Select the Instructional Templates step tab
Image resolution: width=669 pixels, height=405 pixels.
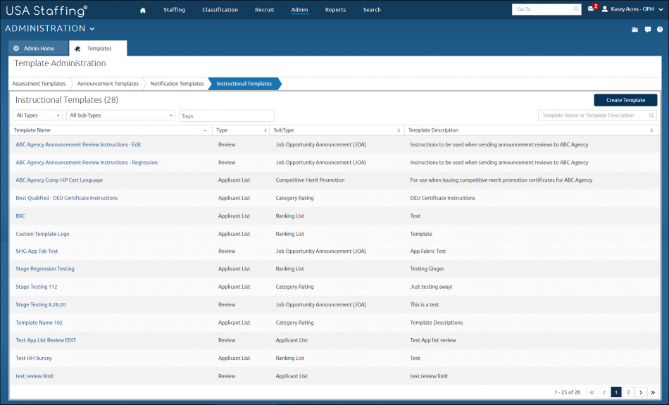pyautogui.click(x=244, y=84)
